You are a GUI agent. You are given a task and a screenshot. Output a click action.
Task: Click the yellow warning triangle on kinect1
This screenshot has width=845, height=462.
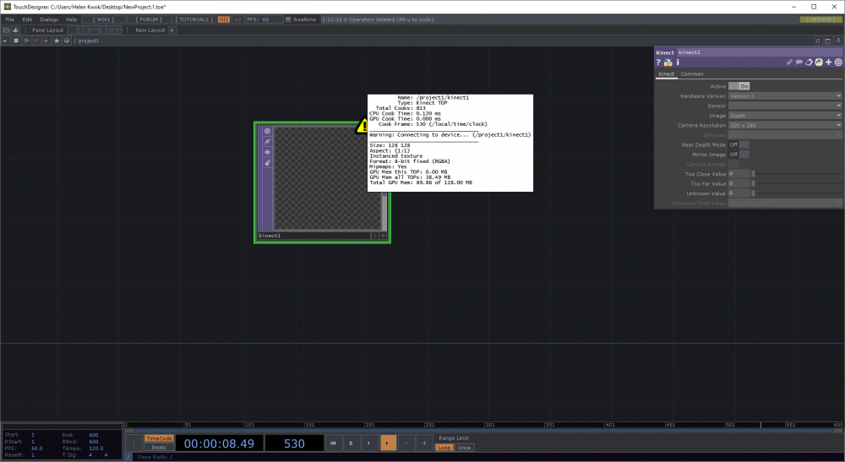[x=362, y=127]
